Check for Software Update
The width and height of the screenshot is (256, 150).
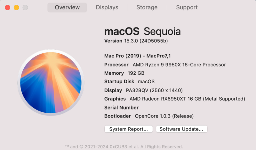coord(181,129)
